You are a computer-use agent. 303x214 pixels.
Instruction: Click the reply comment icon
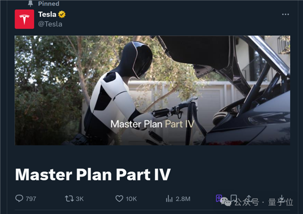pyautogui.click(x=19, y=198)
